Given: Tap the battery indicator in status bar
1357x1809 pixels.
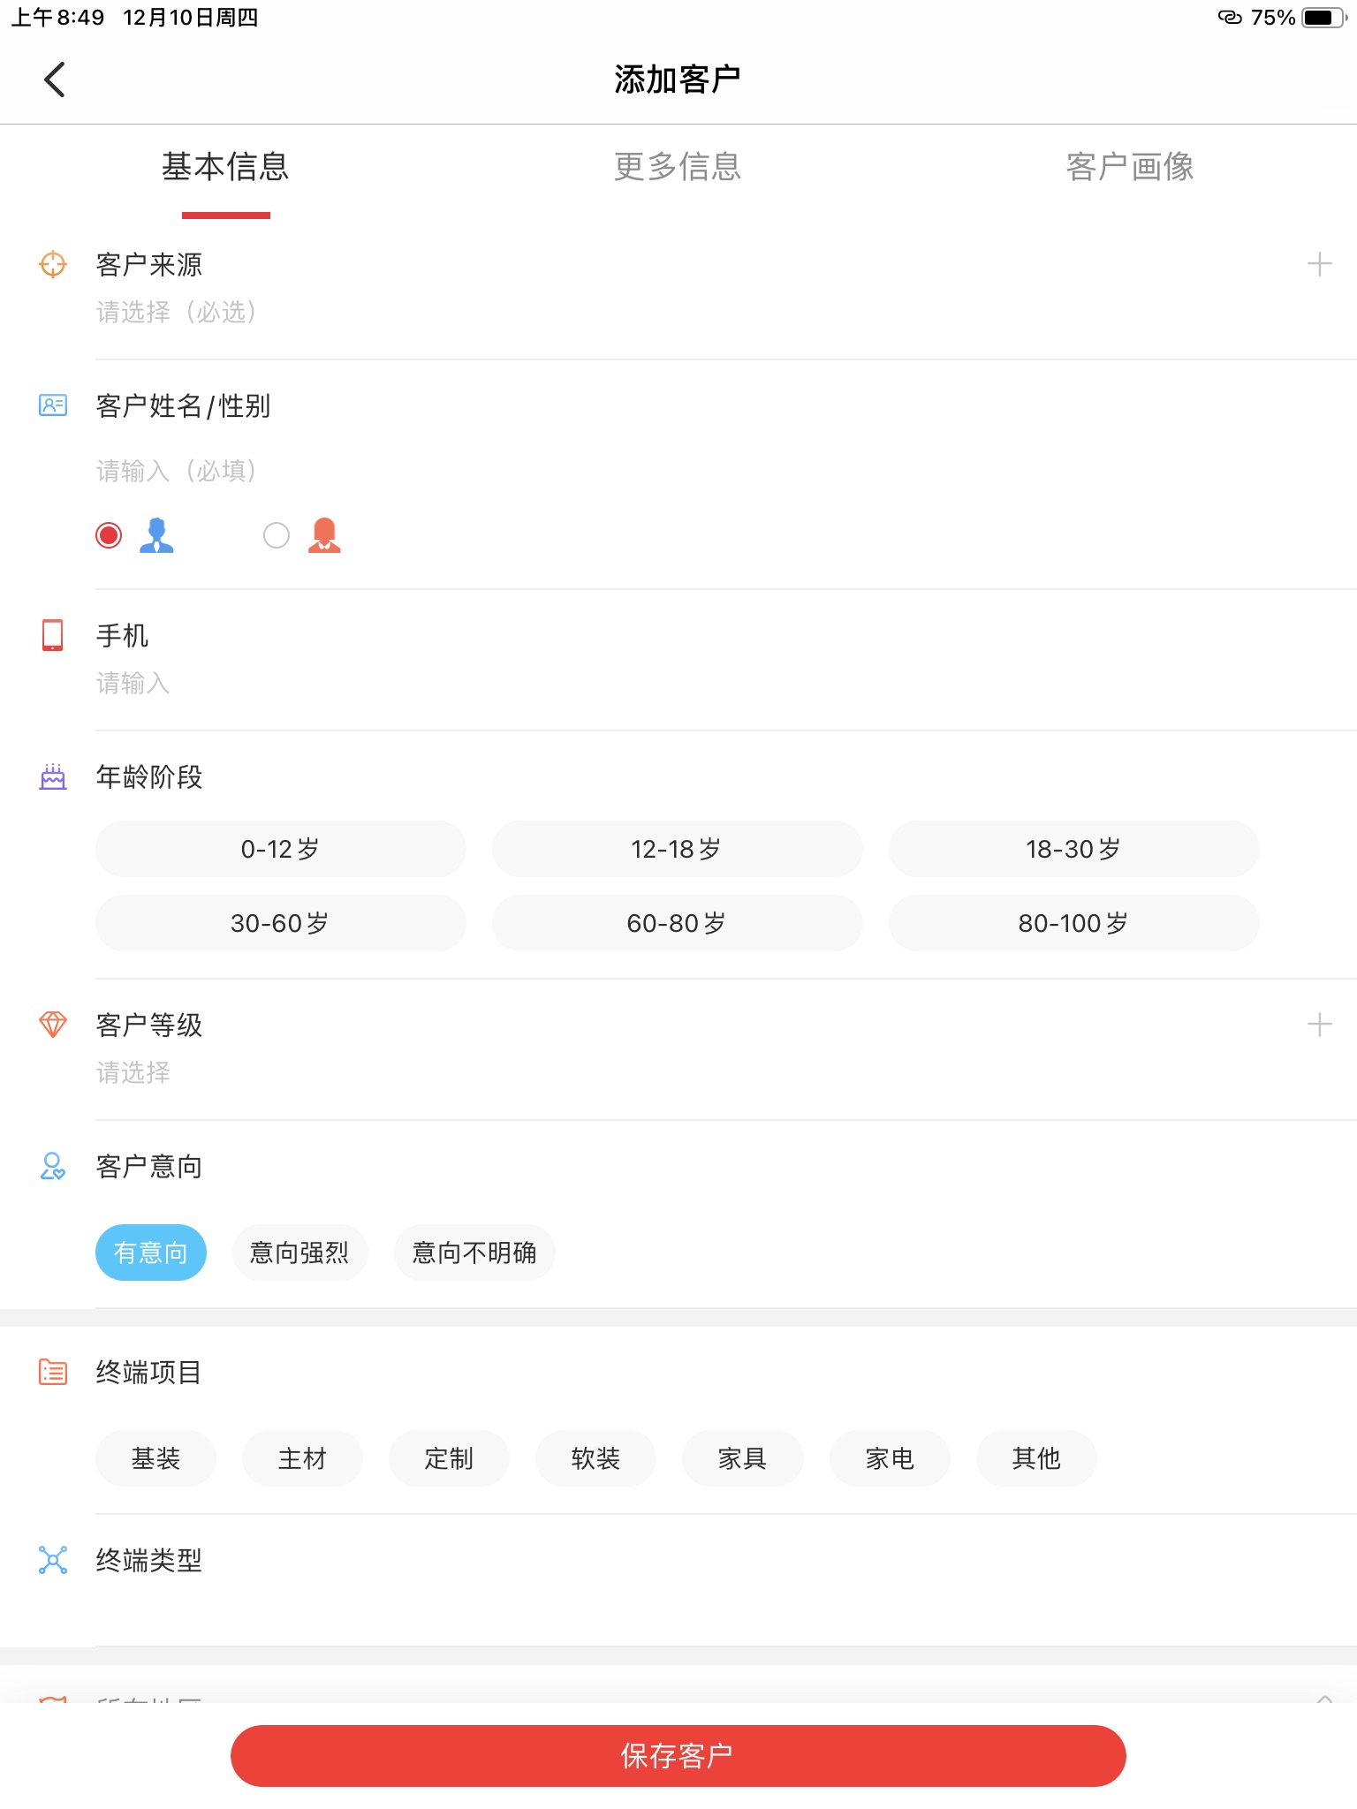Looking at the screenshot, I should tap(1324, 18).
